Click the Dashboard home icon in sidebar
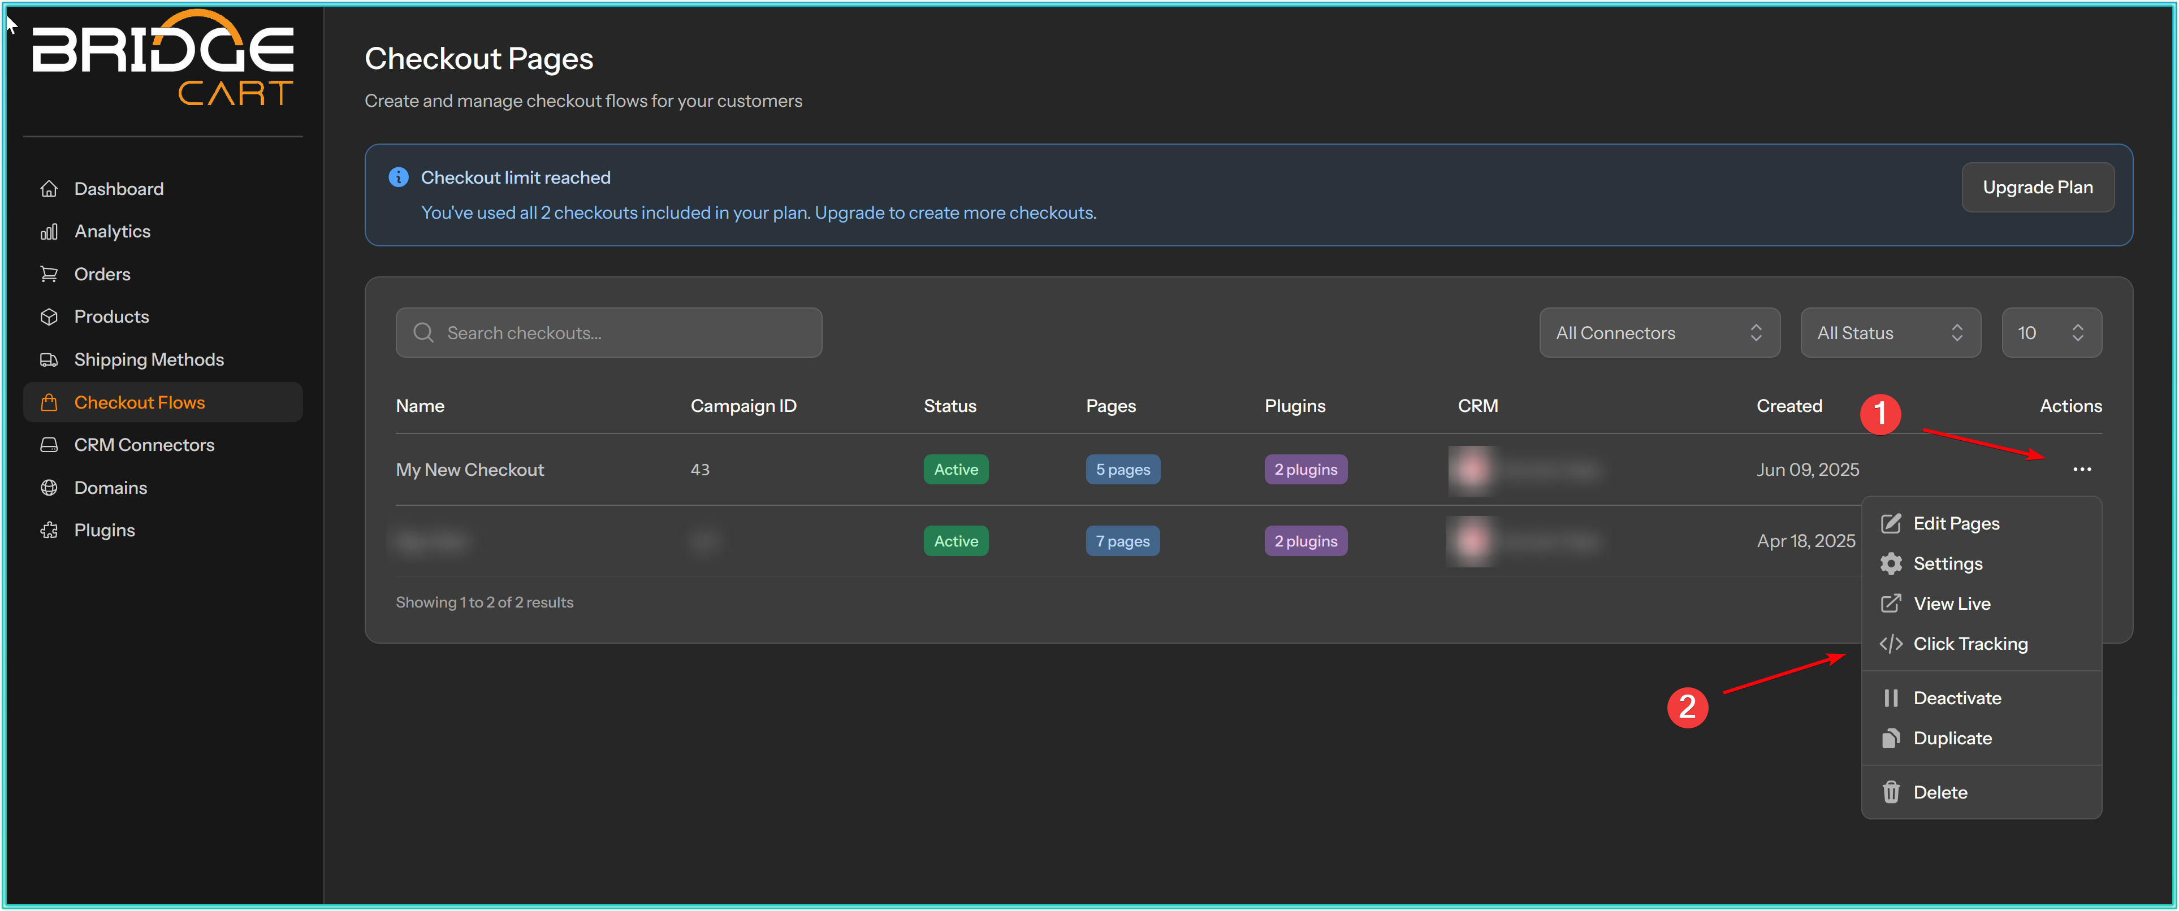 (x=49, y=189)
